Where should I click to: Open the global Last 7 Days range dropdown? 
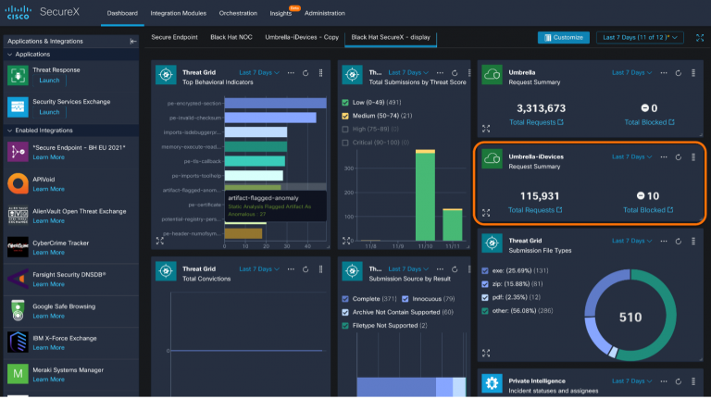641,38
